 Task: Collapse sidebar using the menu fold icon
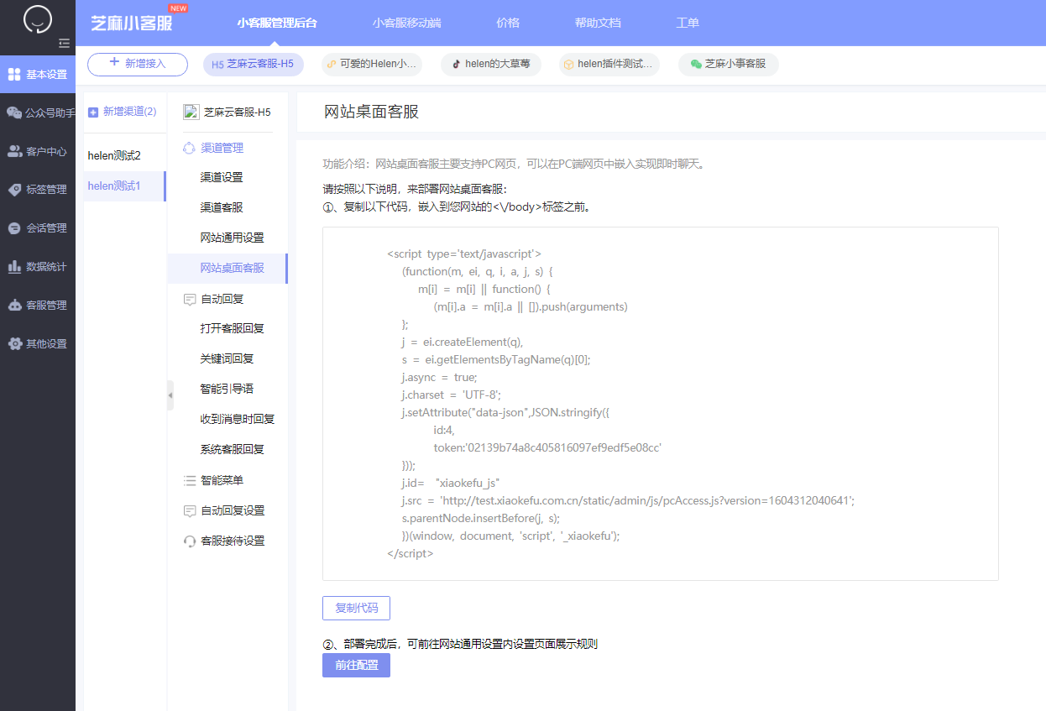coord(64,44)
